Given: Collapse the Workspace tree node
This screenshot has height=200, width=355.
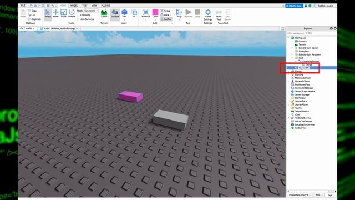Looking at the screenshot, I should pyautogui.click(x=288, y=38).
